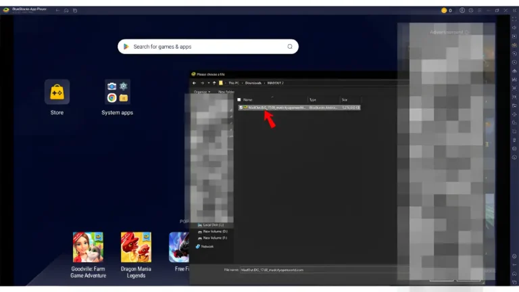Click the New folder button

[x=226, y=91]
